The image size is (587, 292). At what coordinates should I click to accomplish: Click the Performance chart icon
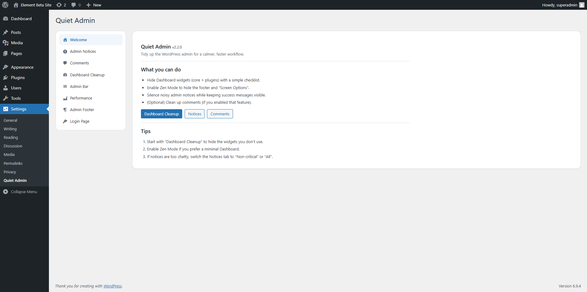(x=65, y=98)
